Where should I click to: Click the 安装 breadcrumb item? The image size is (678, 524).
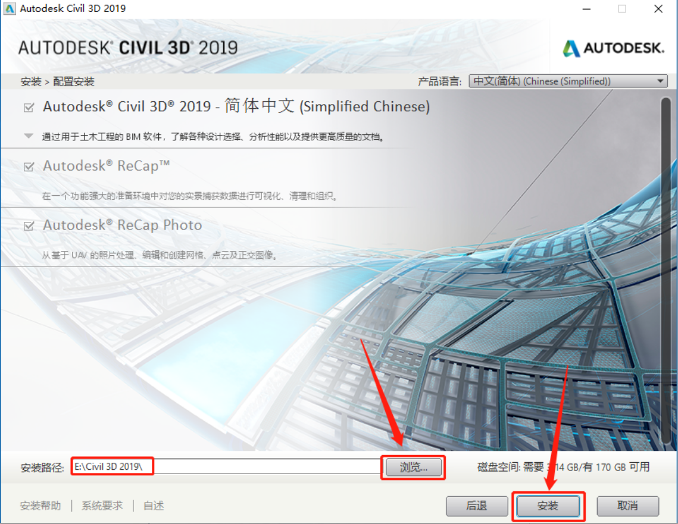(x=31, y=81)
